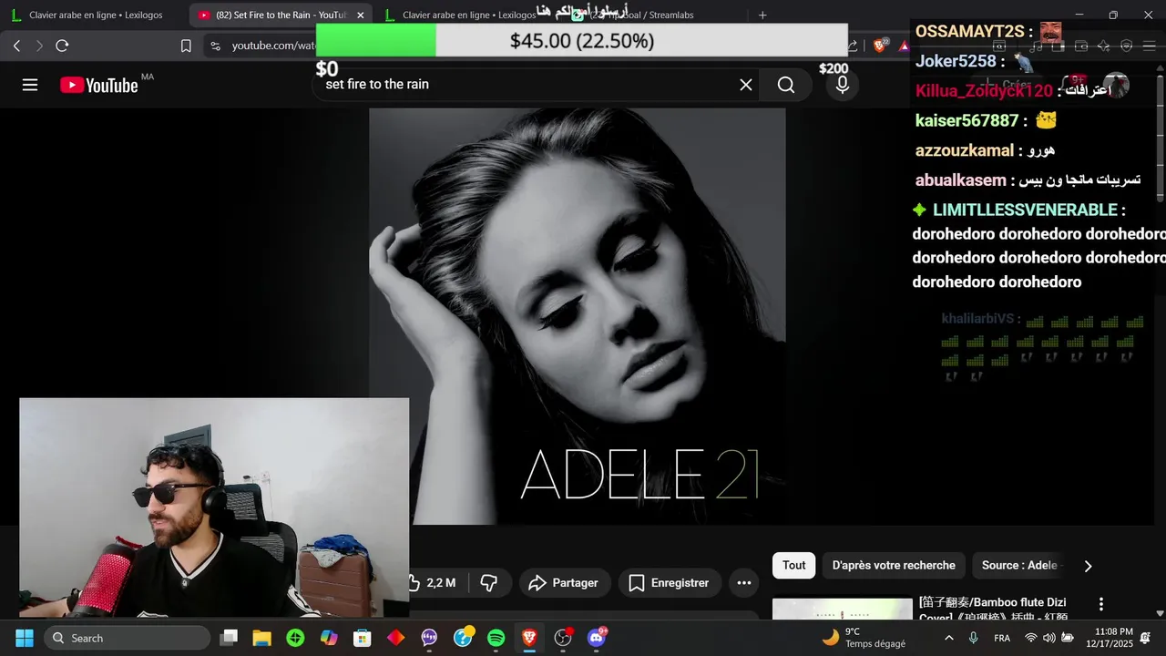Dislike the video
Image resolution: width=1166 pixels, height=656 pixels.
pos(488,583)
